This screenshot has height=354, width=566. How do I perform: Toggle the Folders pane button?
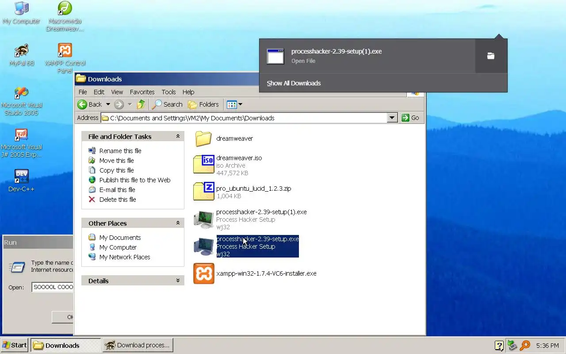[x=203, y=104]
